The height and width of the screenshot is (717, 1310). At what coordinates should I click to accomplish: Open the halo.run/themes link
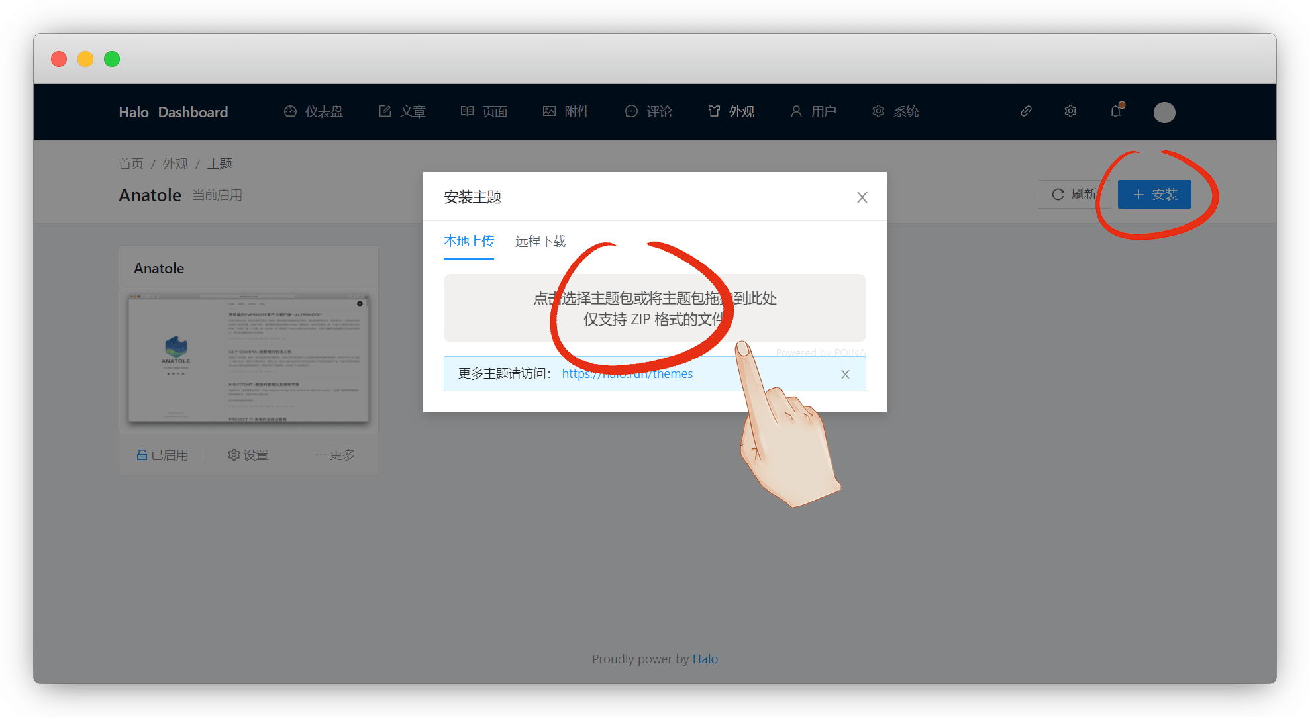click(627, 374)
